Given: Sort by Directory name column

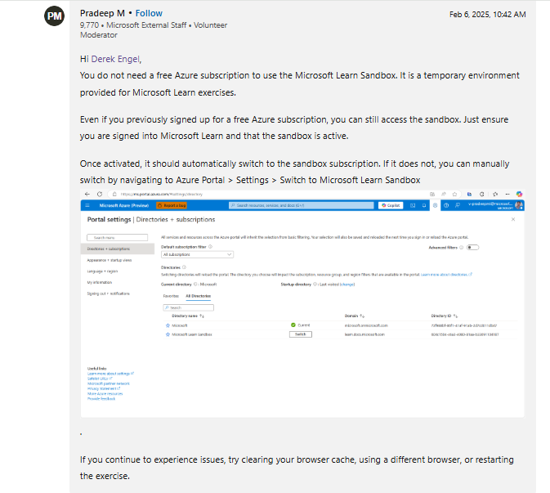Looking at the screenshot, I should tap(188, 316).
